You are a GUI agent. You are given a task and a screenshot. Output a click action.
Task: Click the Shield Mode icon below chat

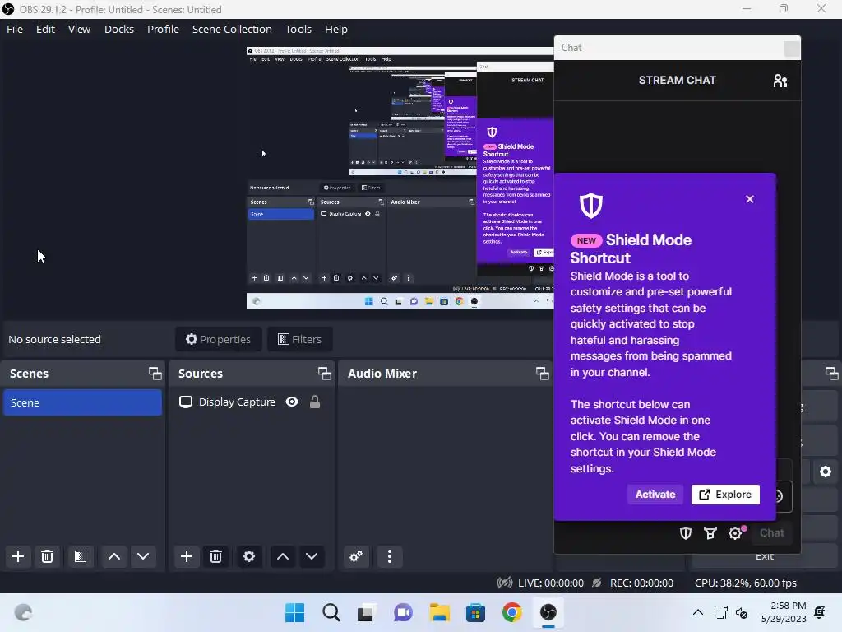tap(686, 533)
